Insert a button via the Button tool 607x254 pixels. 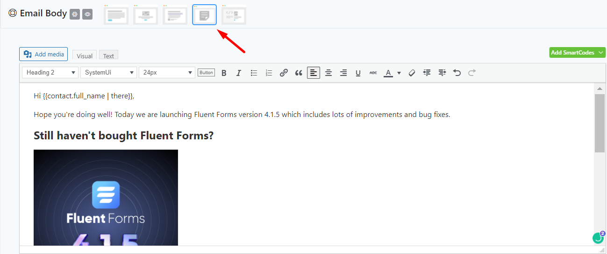coord(206,73)
